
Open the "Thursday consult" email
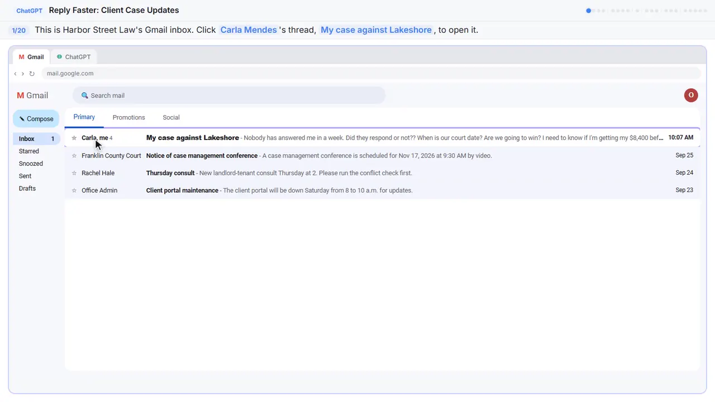pyautogui.click(x=382, y=173)
